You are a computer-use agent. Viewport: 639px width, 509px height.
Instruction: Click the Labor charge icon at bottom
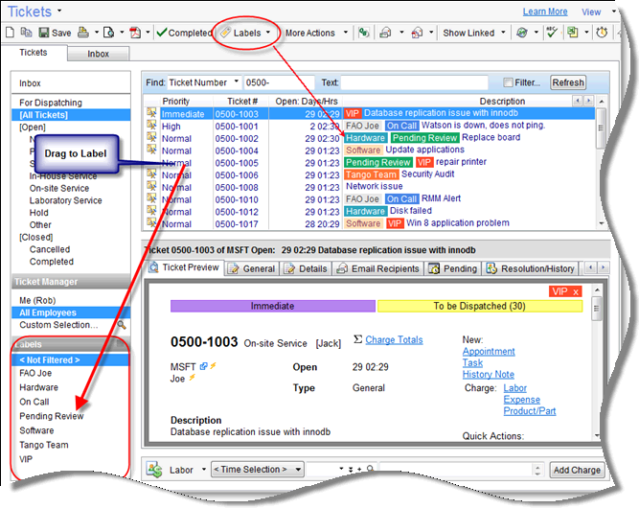[154, 470]
